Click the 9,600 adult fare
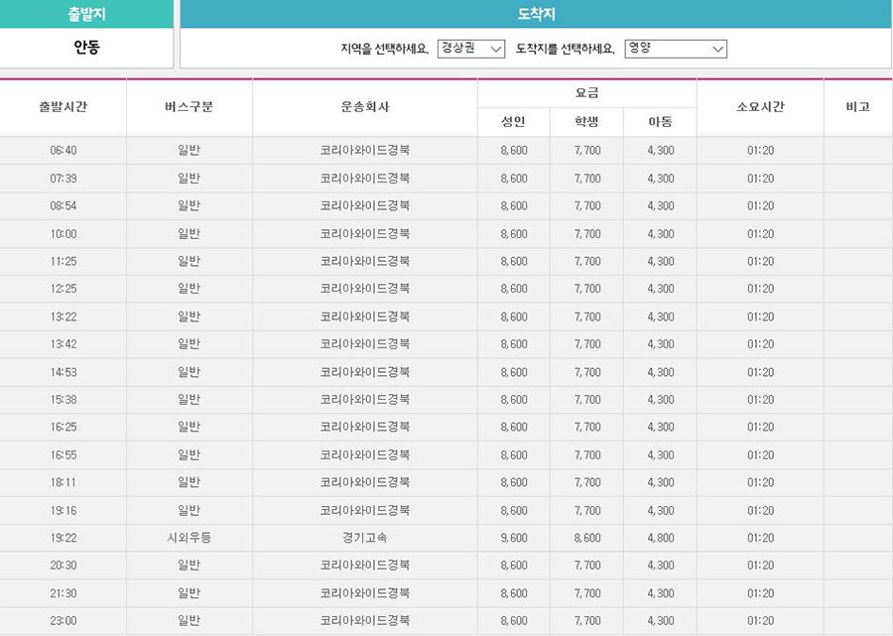 pyautogui.click(x=514, y=538)
